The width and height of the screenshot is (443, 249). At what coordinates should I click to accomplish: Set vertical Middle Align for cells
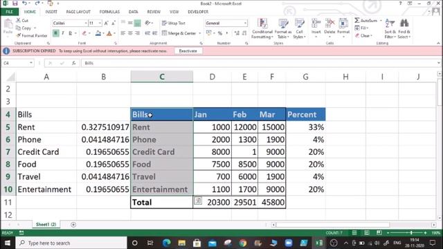[x=130, y=23]
